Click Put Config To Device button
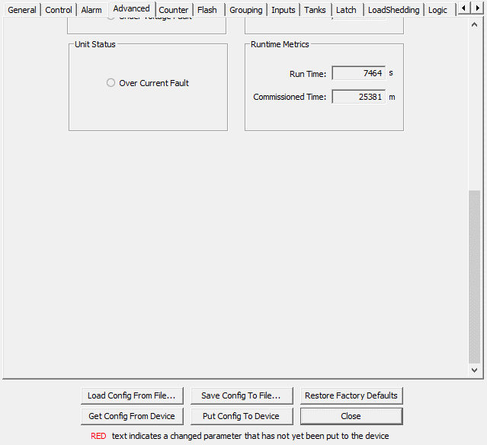This screenshot has height=445, width=487. [x=241, y=416]
